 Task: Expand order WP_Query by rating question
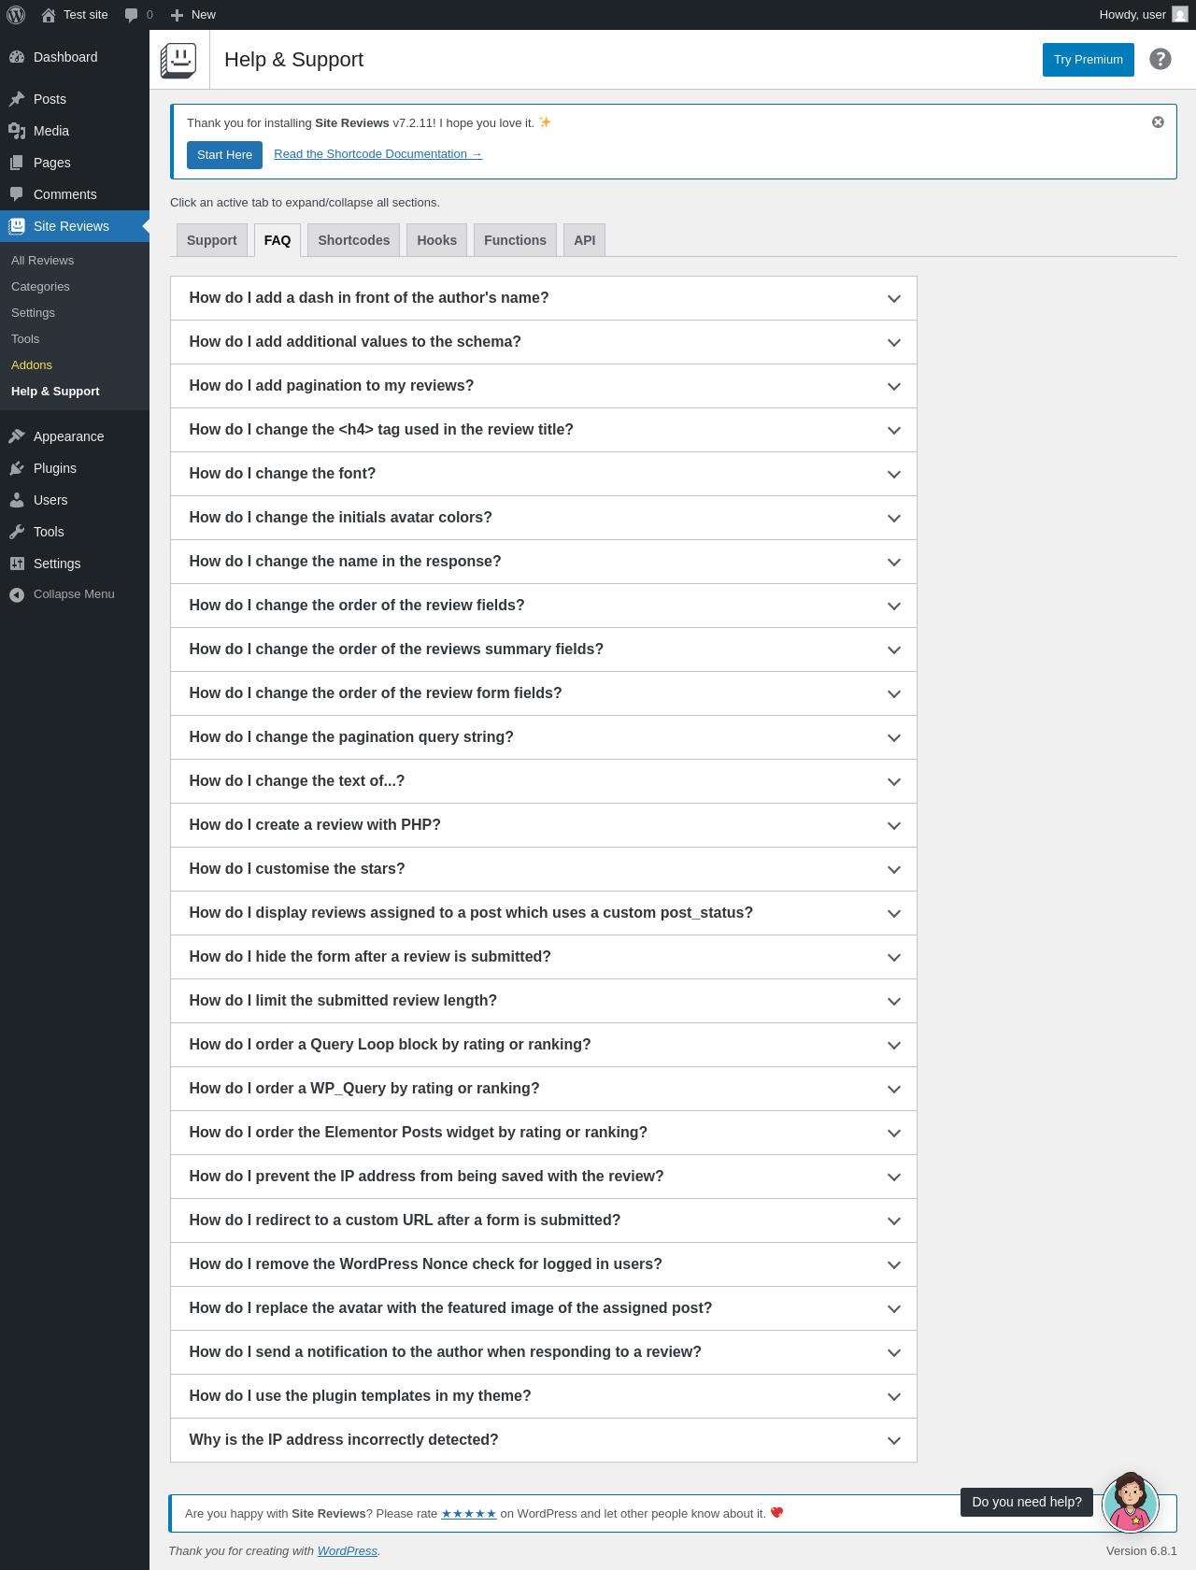(544, 1089)
